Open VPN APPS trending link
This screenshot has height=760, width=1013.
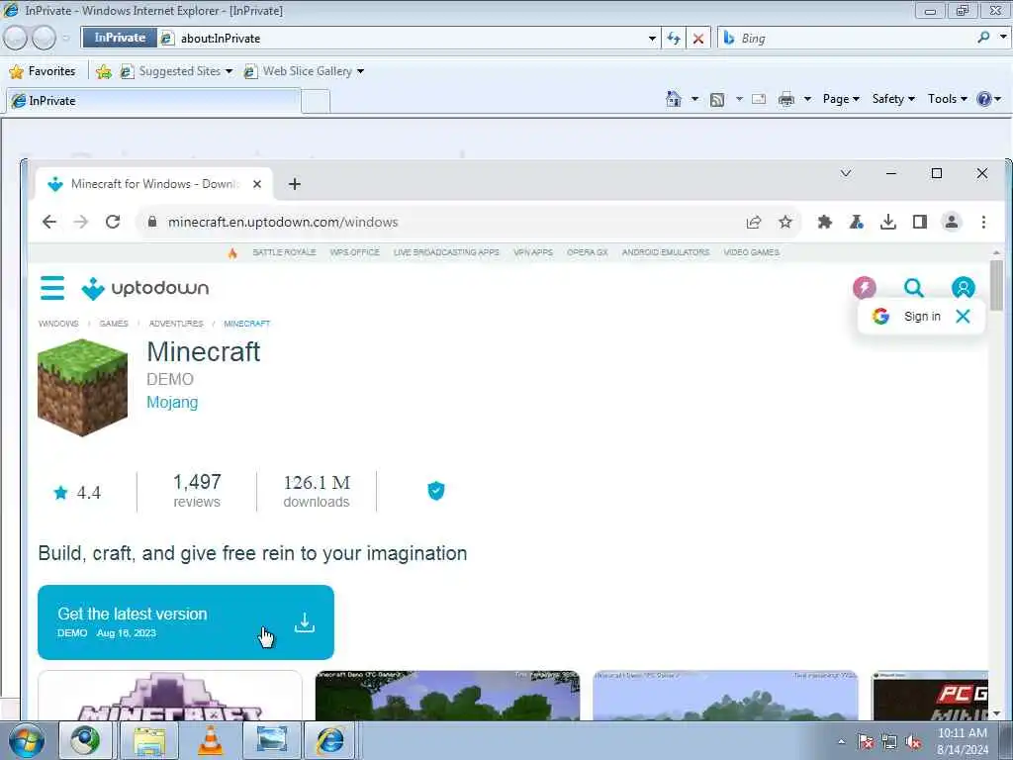[x=533, y=252]
